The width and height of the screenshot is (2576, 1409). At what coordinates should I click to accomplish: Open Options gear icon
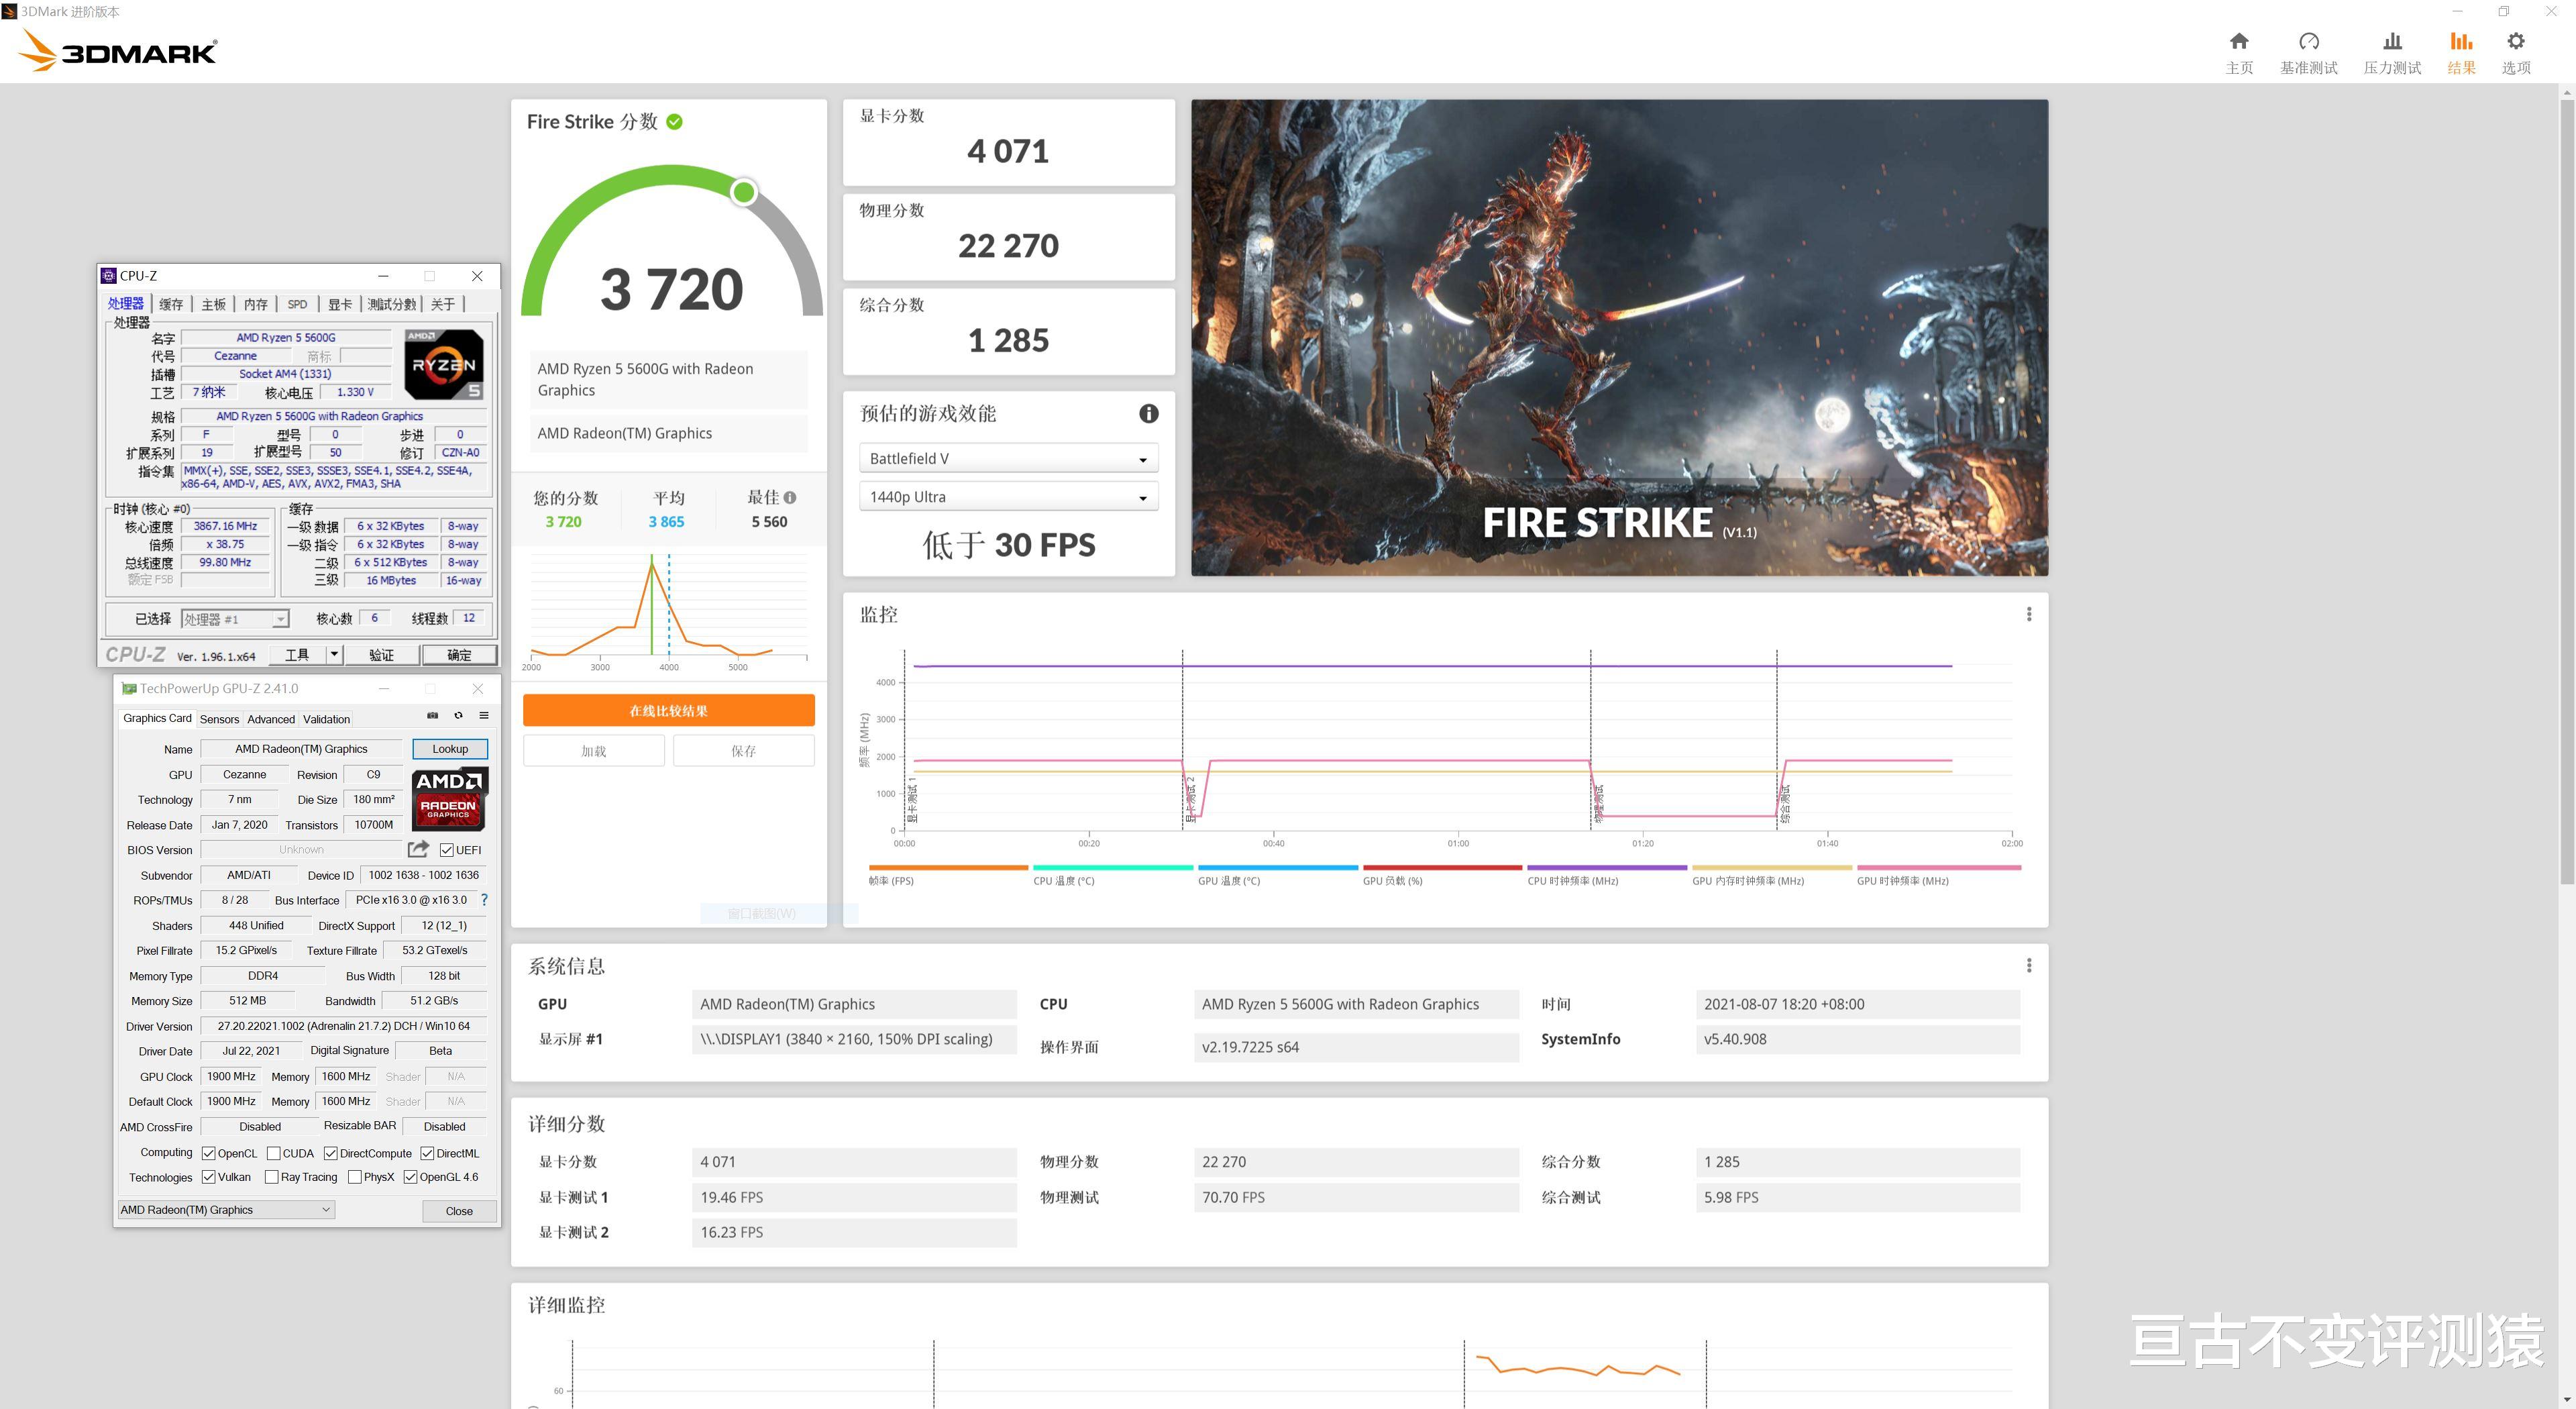[2515, 42]
